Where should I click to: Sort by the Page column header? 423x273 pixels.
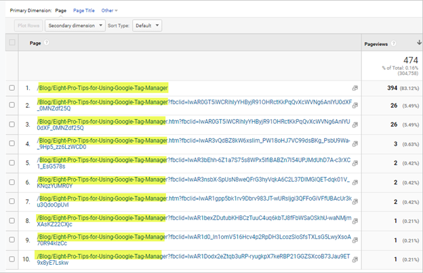[35, 43]
